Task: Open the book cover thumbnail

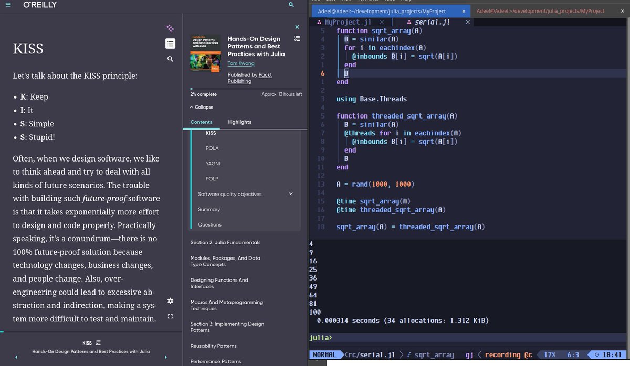Action: (x=205, y=53)
